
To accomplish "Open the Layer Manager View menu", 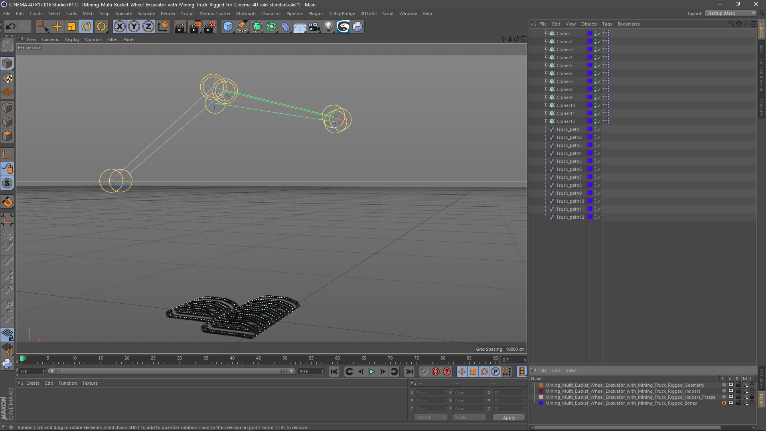I will coord(571,370).
